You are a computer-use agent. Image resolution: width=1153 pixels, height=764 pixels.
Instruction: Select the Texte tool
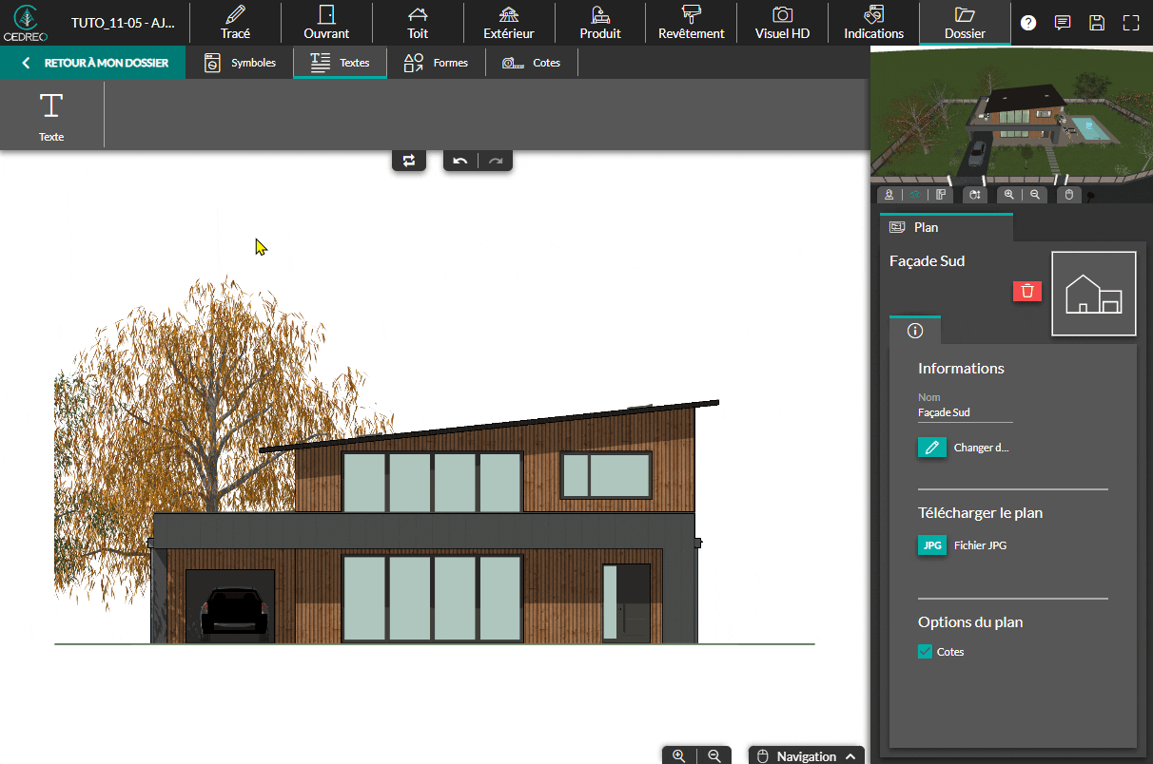pyautogui.click(x=51, y=115)
